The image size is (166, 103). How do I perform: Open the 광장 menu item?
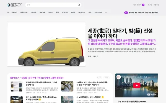[x=90, y=12]
